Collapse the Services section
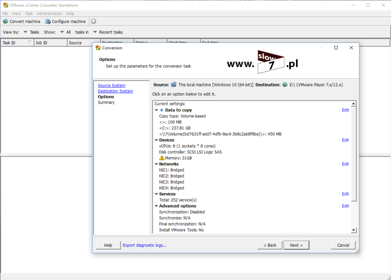391x280 pixels. pyautogui.click(x=156, y=194)
